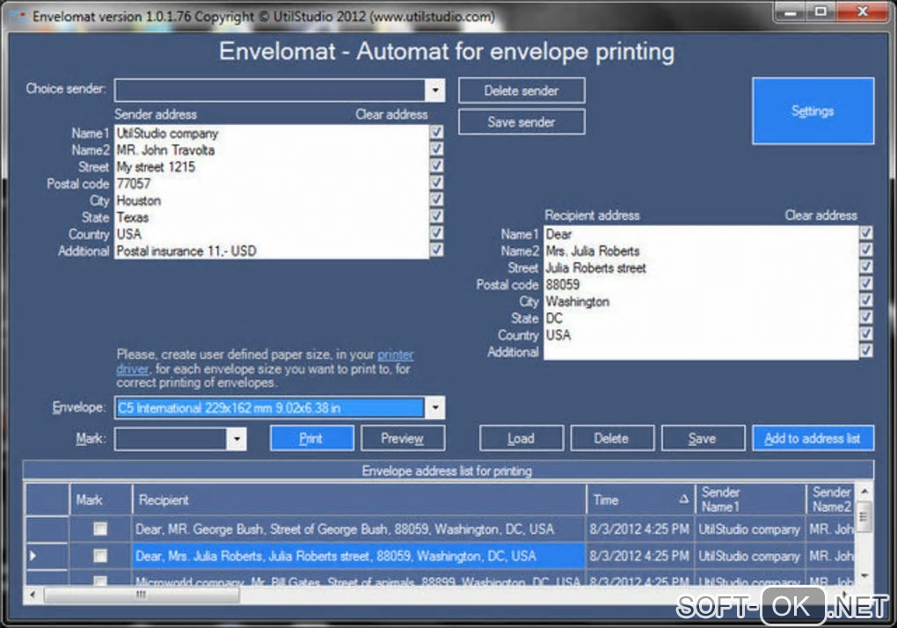Image resolution: width=897 pixels, height=628 pixels.
Task: Print the envelope
Action: click(x=312, y=439)
